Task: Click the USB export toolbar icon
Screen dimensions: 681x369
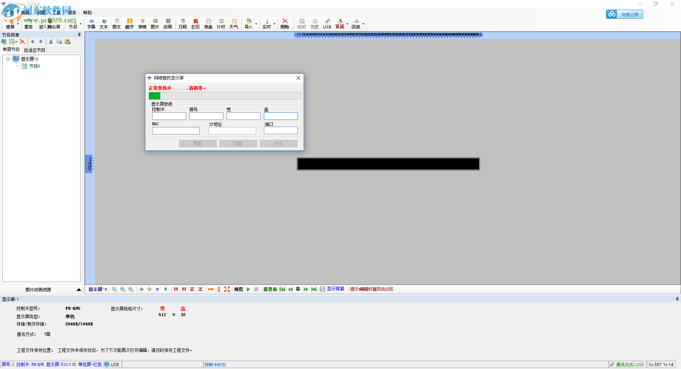Action: [327, 24]
